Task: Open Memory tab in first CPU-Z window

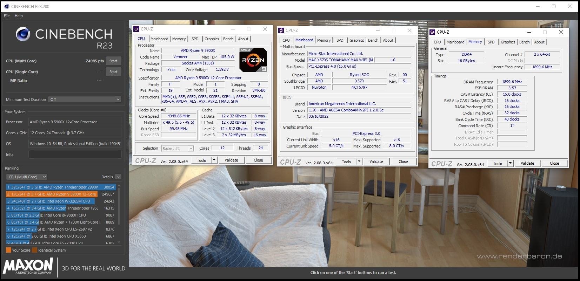Action: pyautogui.click(x=179, y=39)
